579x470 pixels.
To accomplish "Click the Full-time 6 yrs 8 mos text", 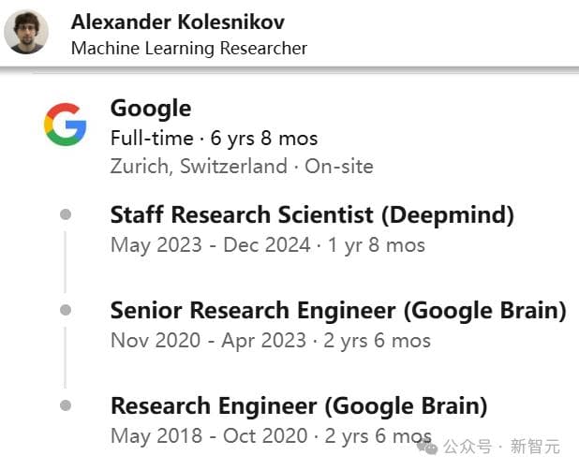I will pyautogui.click(x=214, y=138).
